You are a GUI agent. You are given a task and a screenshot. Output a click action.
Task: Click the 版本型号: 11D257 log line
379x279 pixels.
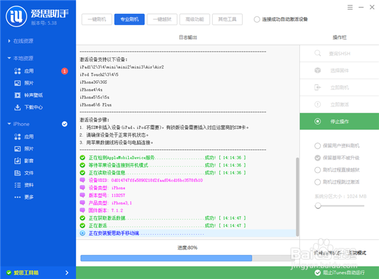(107, 195)
